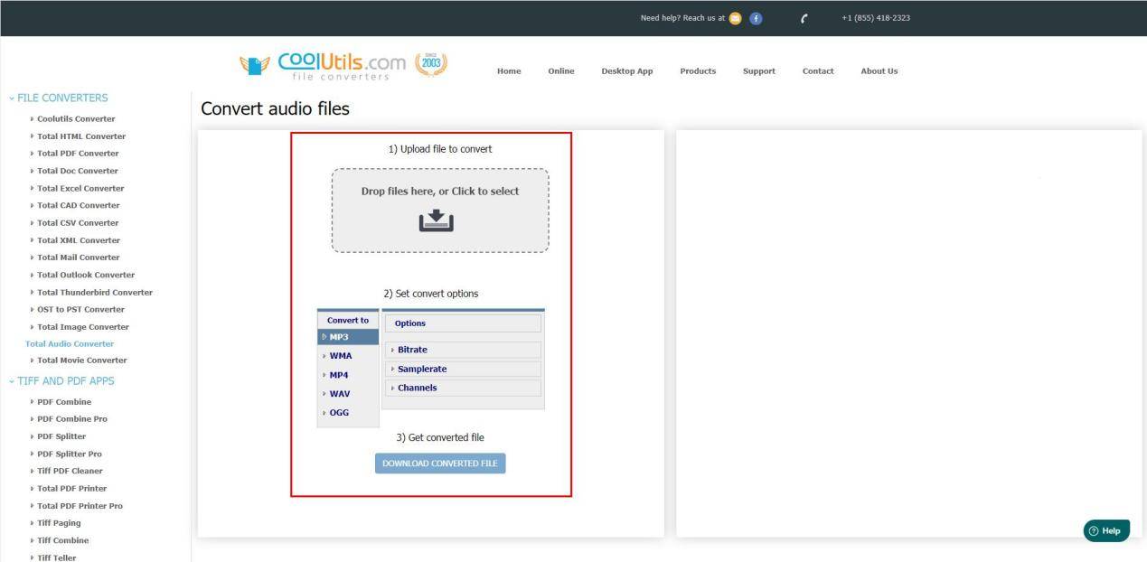Expand the Bitrate option
Screen dimensions: 1147x562
click(x=463, y=350)
